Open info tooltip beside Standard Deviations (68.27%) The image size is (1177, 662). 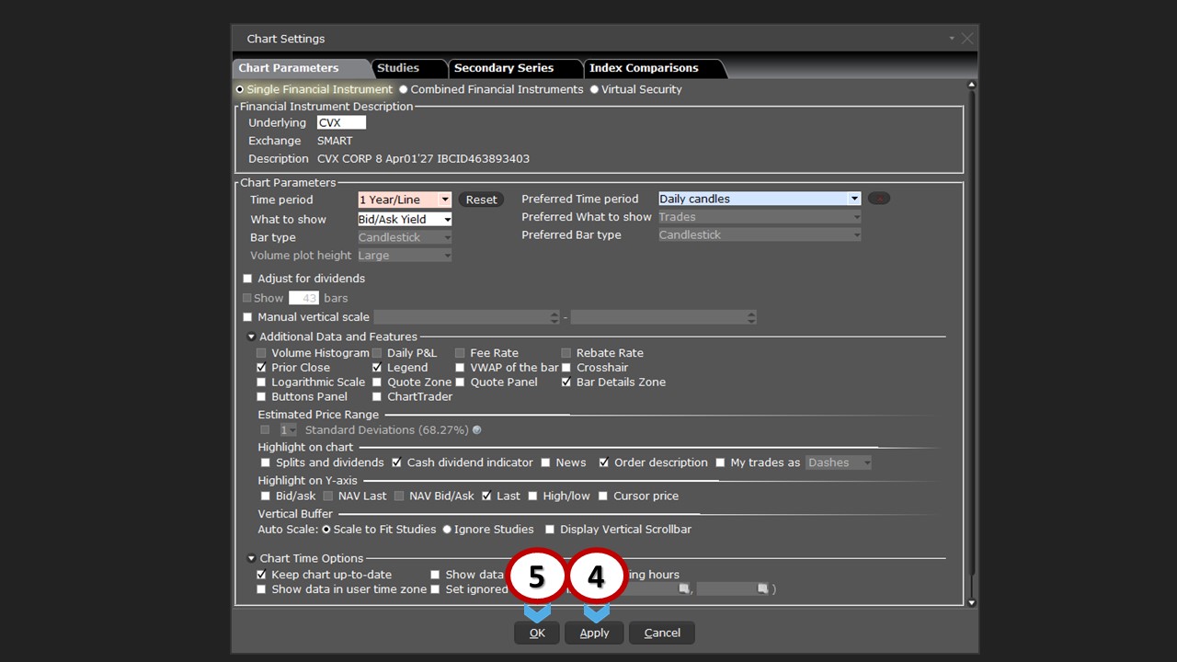(x=474, y=429)
